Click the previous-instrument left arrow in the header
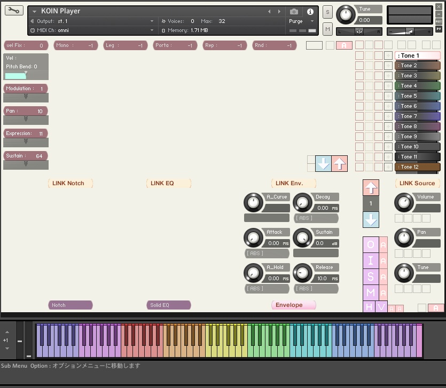 click(x=270, y=11)
